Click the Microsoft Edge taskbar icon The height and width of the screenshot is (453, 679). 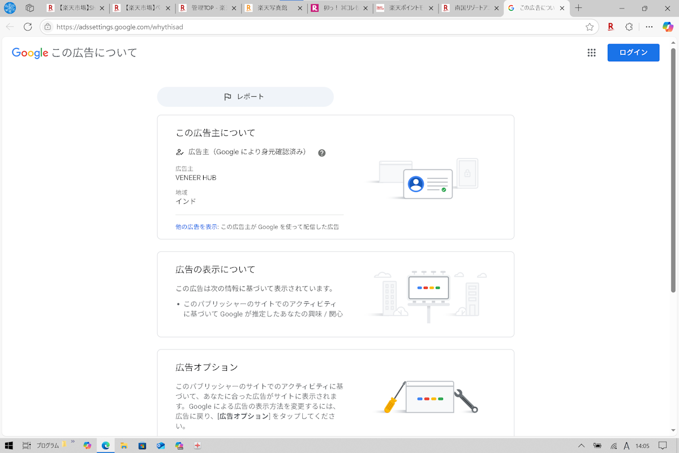click(x=106, y=446)
